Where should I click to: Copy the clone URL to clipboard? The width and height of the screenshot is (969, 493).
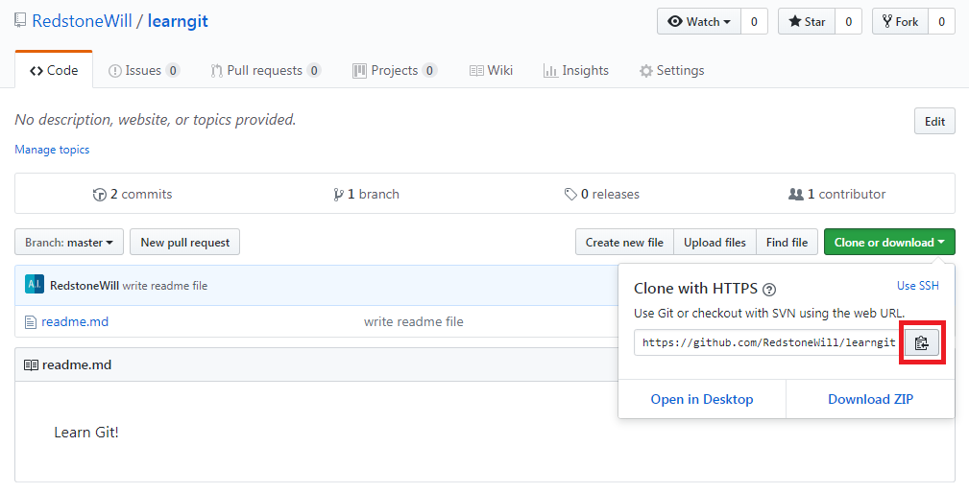[x=921, y=343]
